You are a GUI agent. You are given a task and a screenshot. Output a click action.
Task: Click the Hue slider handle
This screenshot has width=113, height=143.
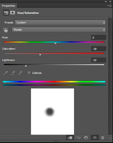[x=55, y=43]
